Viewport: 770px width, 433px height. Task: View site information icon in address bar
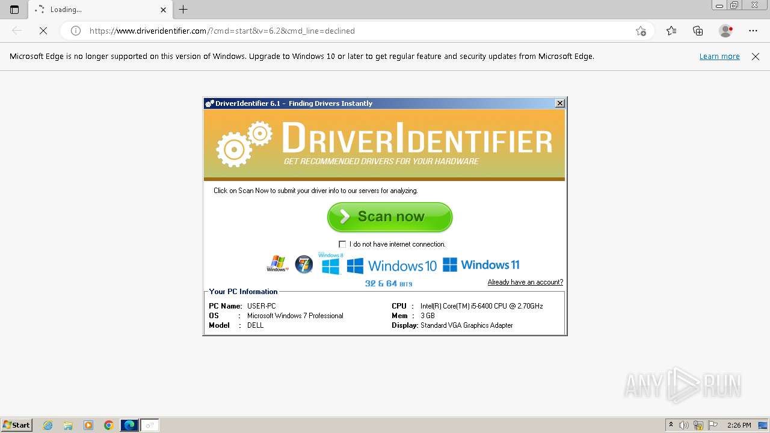76,31
